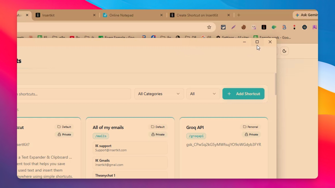The width and height of the screenshot is (335, 188).
Task: Open the purple feather extension
Action: 233,27
